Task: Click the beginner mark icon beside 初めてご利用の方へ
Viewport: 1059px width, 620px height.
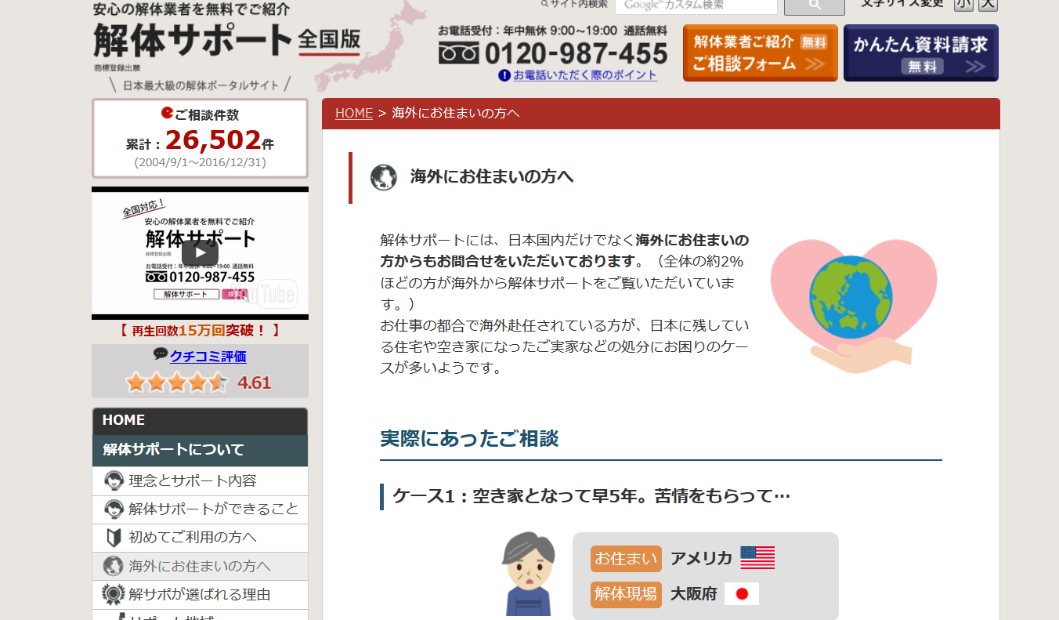Action: [114, 538]
